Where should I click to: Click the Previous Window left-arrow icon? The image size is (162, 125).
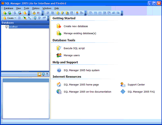114,13
